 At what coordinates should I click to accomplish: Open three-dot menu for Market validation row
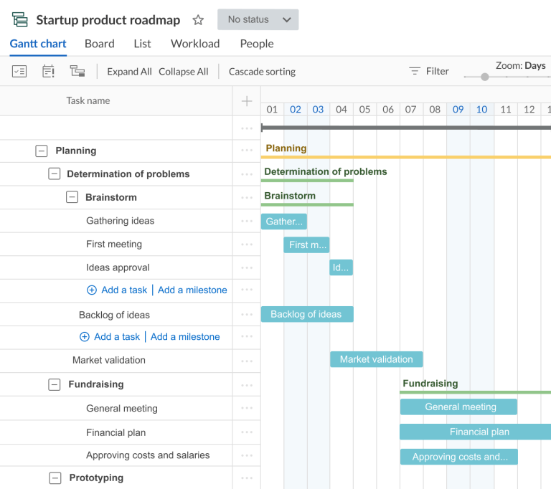pos(247,361)
